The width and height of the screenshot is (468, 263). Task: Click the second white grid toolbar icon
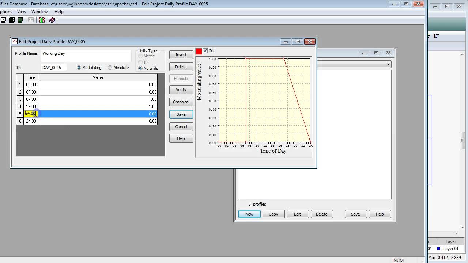pyautogui.click(x=12, y=20)
